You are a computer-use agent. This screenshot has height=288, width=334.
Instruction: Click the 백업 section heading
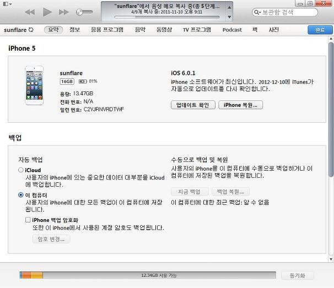point(15,138)
